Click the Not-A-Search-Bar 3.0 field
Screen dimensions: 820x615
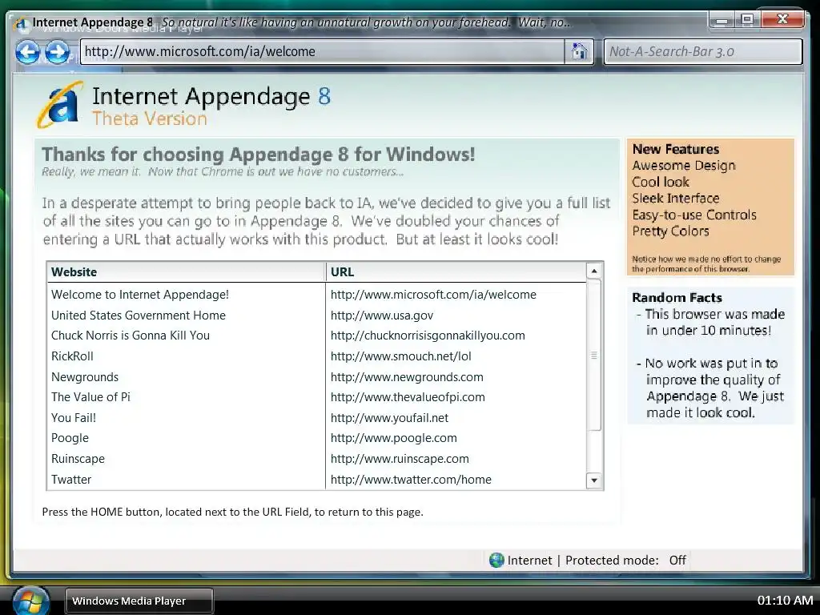[703, 52]
